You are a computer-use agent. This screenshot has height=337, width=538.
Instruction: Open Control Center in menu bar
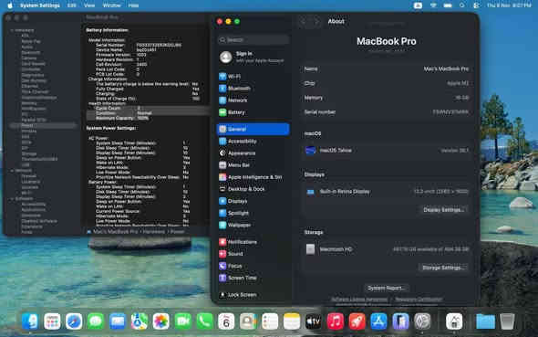(x=476, y=5)
